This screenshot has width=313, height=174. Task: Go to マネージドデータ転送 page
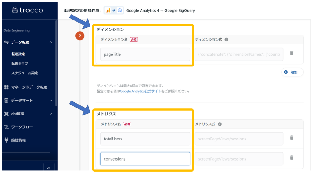29,87
